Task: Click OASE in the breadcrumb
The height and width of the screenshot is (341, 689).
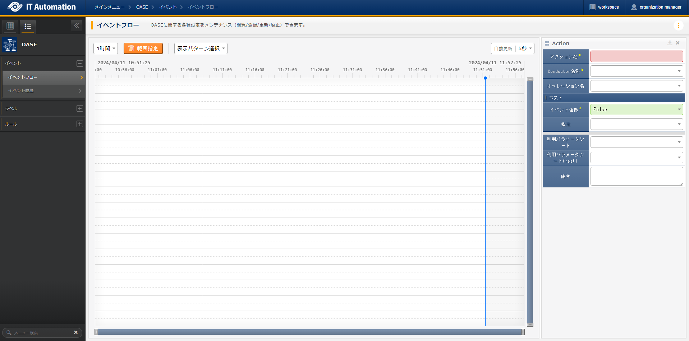Action: (142, 7)
